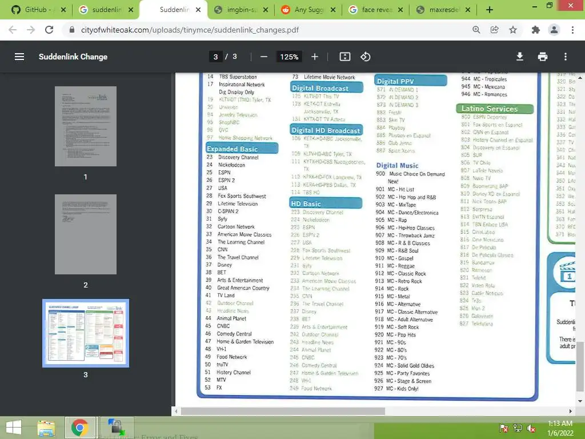
Task: Open the Chrome profile avatar
Action: (x=554, y=30)
